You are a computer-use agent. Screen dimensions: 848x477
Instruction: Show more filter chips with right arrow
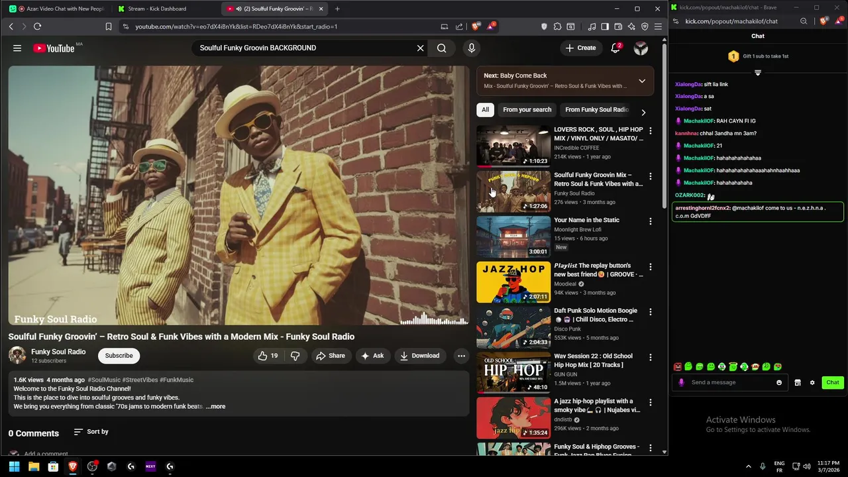click(x=643, y=113)
